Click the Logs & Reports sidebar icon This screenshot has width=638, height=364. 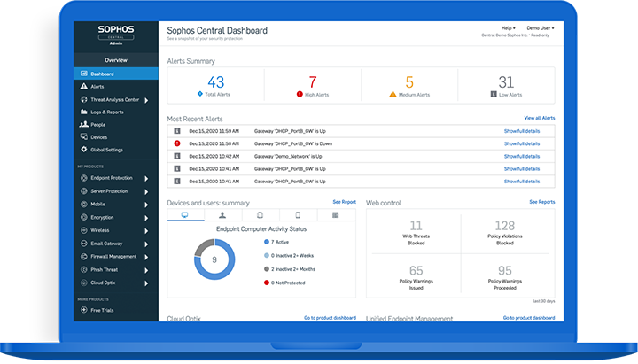pyautogui.click(x=83, y=112)
